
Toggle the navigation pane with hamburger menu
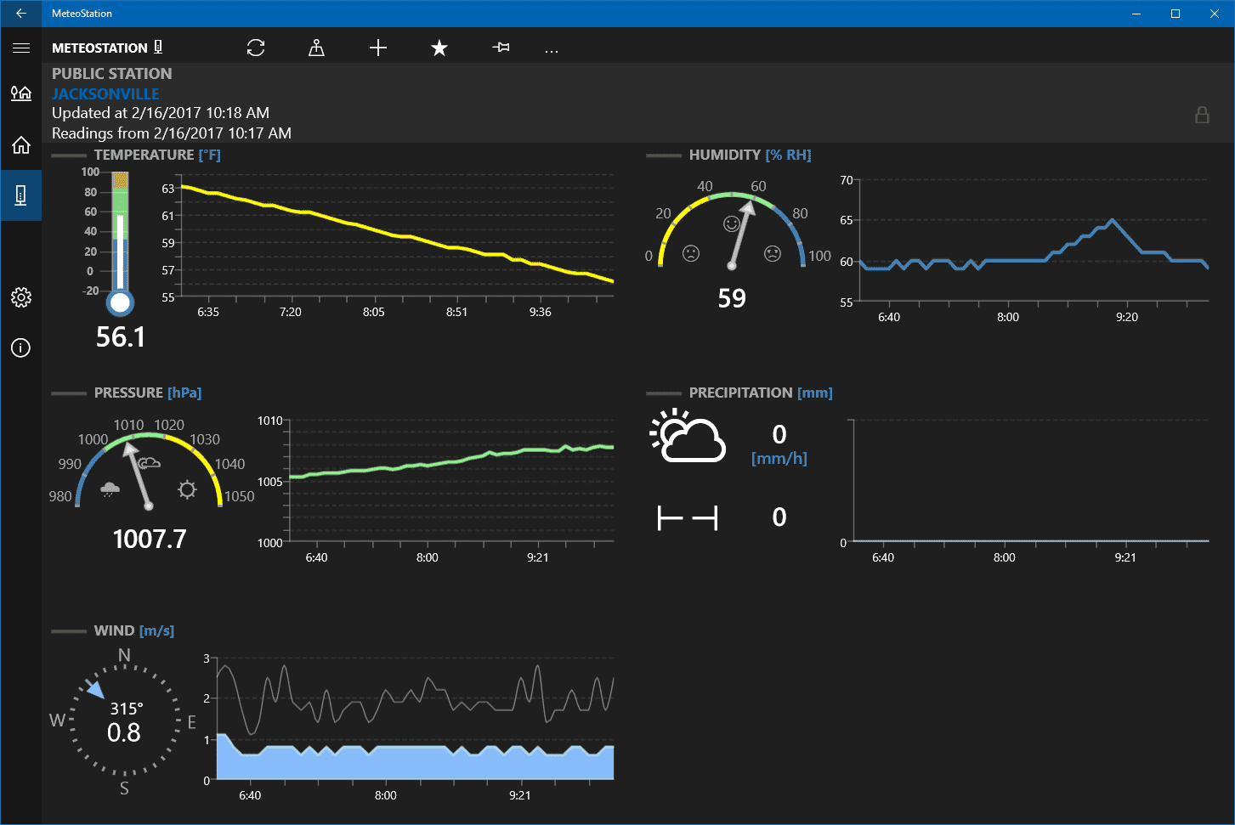coord(20,48)
